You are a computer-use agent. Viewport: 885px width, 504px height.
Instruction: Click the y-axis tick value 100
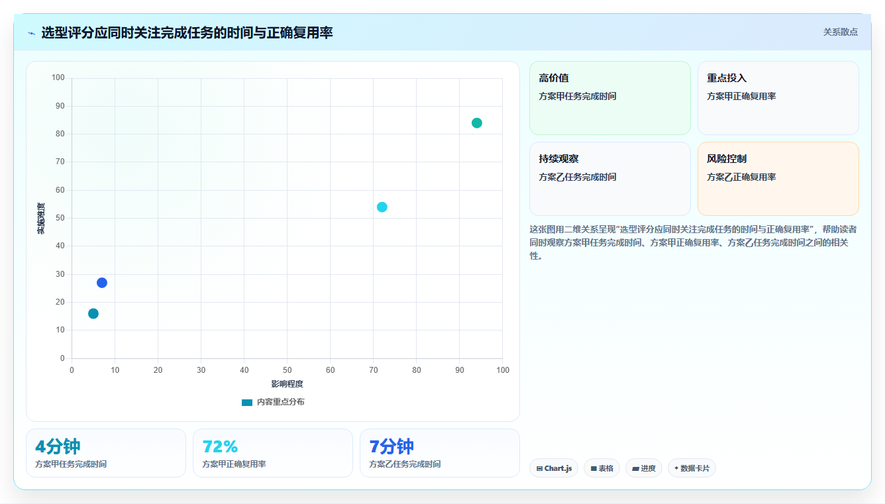pyautogui.click(x=58, y=78)
